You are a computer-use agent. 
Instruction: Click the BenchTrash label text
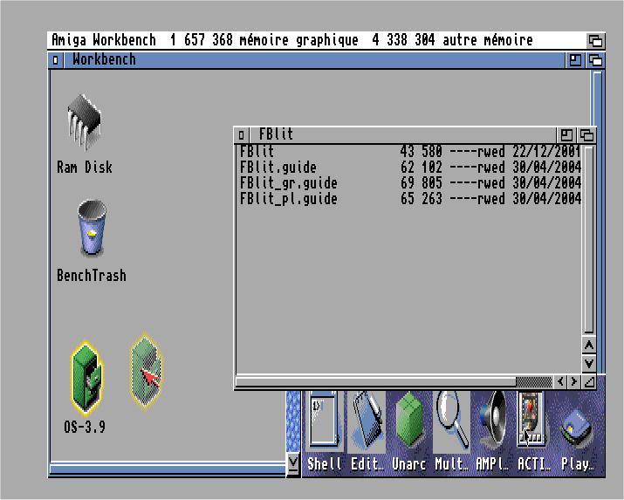pyautogui.click(x=92, y=275)
